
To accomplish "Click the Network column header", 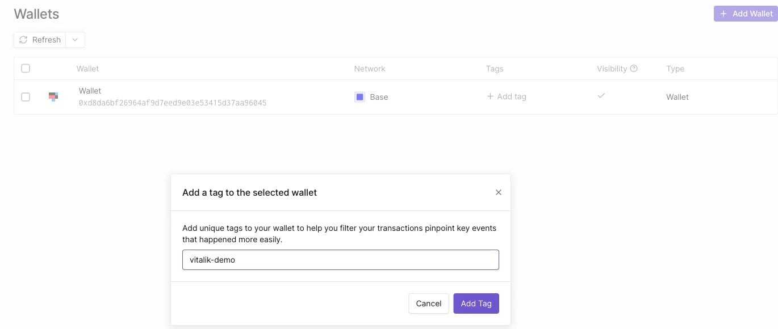I will [x=370, y=69].
